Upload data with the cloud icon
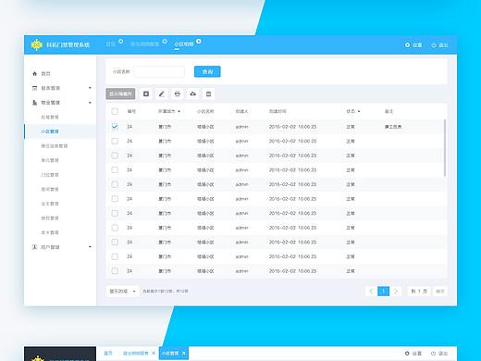The width and height of the screenshot is (481, 361). [x=193, y=93]
